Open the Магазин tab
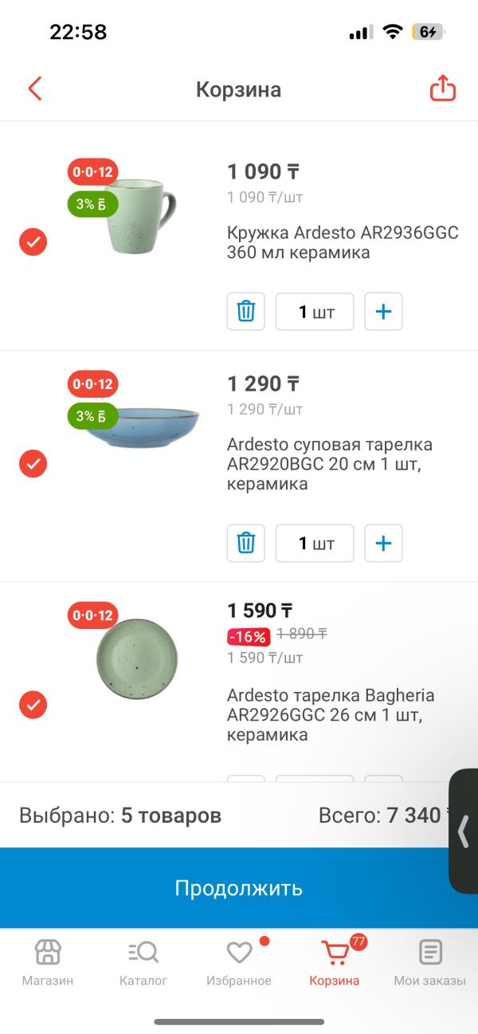This screenshot has height=1034, width=478. coord(48,962)
